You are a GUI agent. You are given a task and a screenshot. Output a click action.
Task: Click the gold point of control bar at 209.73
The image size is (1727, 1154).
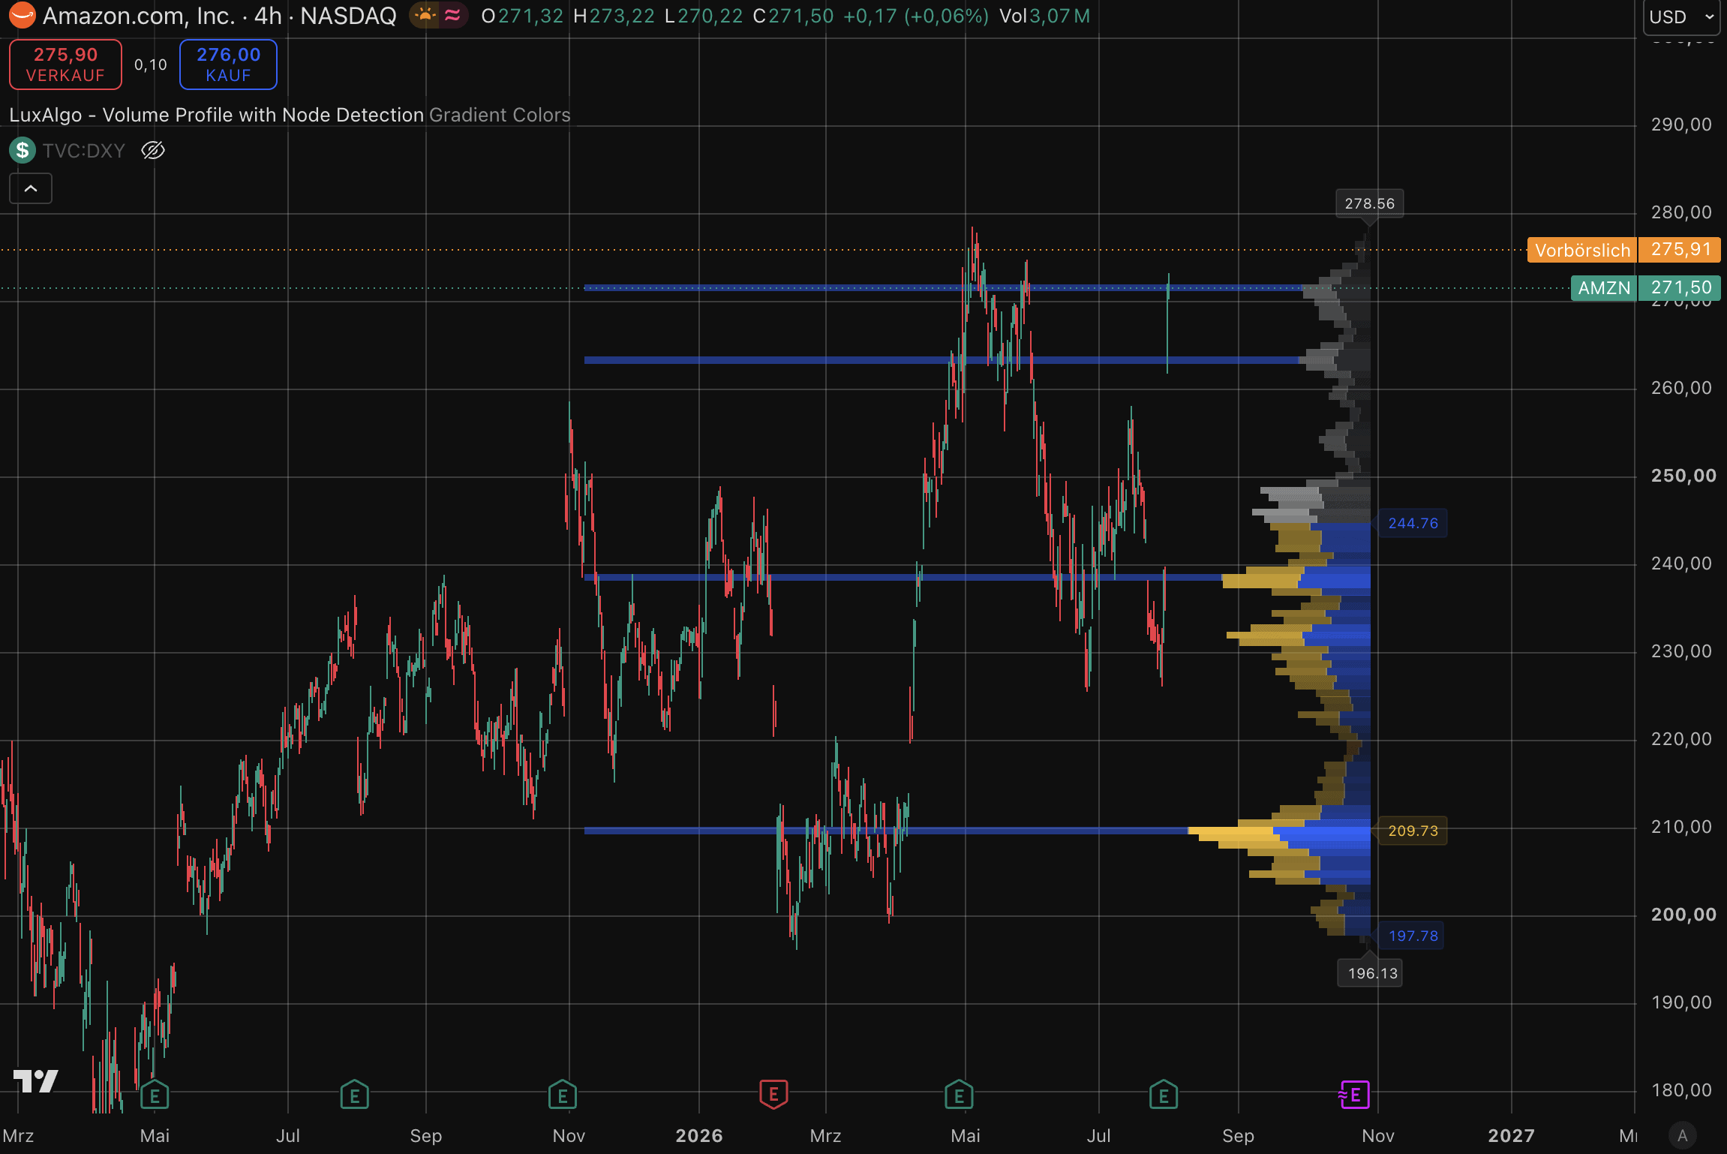tap(1231, 832)
